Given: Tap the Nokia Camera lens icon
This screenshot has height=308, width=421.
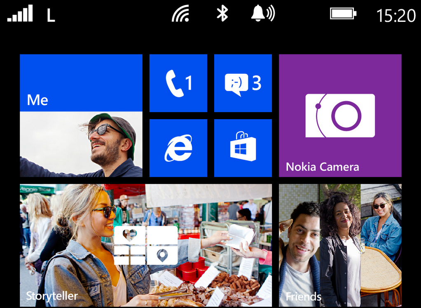Looking at the screenshot, I should click(x=340, y=116).
